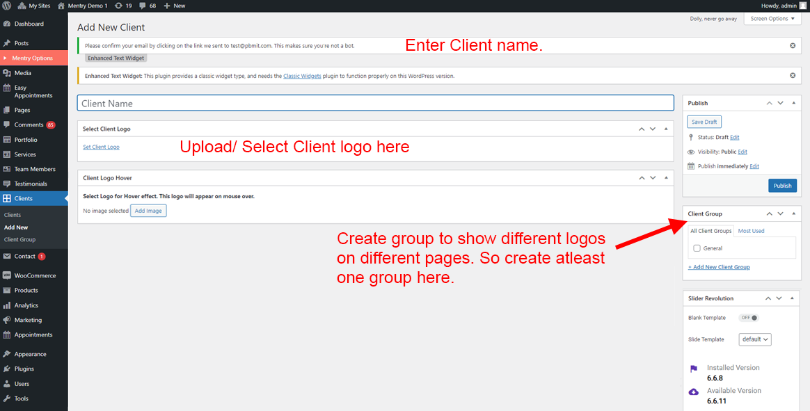810x411 pixels.
Task: Open the Slide Template default dropdown
Action: tap(755, 339)
